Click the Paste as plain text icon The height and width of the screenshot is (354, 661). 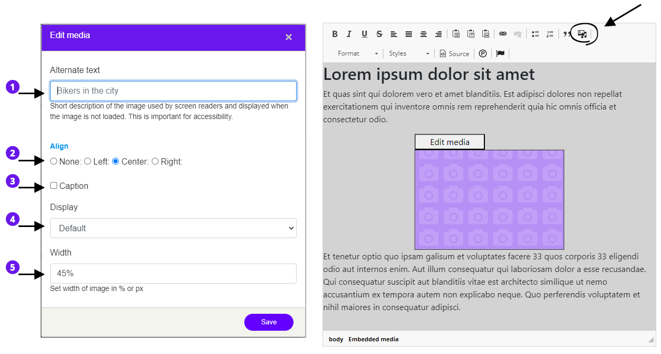pos(471,34)
